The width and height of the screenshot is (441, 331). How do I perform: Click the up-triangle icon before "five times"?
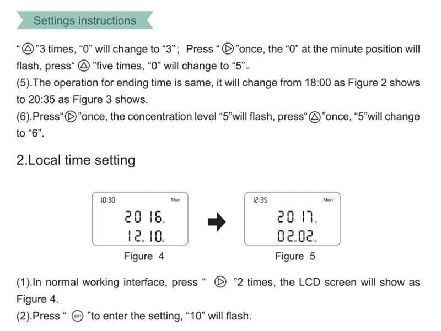[84, 66]
